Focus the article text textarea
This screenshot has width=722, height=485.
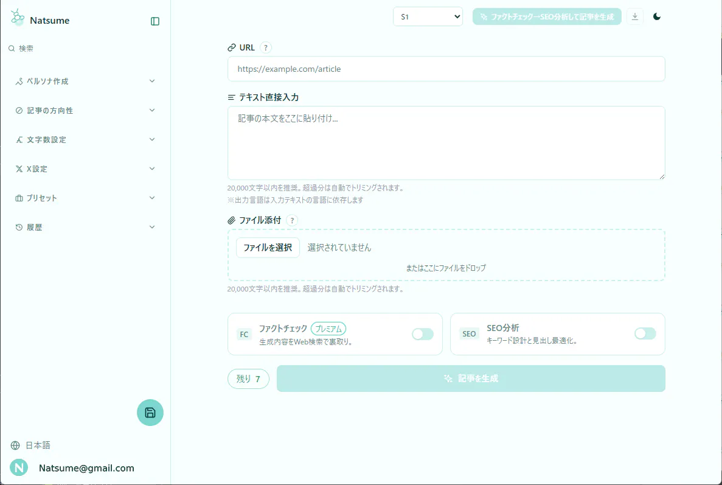pos(446,143)
